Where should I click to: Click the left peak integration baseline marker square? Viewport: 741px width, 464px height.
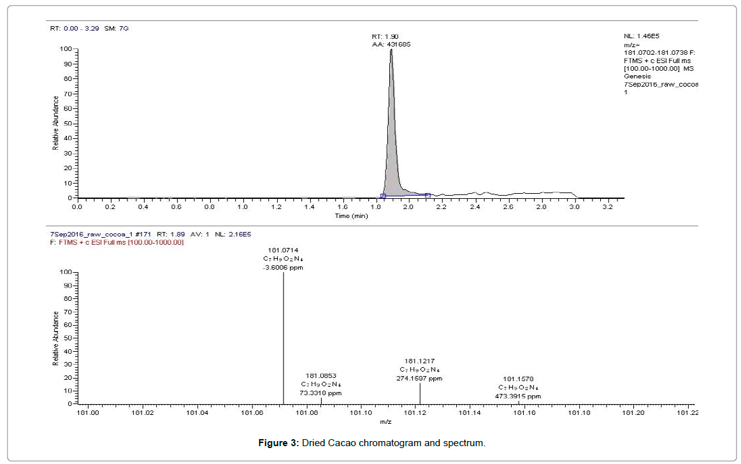[x=383, y=196]
